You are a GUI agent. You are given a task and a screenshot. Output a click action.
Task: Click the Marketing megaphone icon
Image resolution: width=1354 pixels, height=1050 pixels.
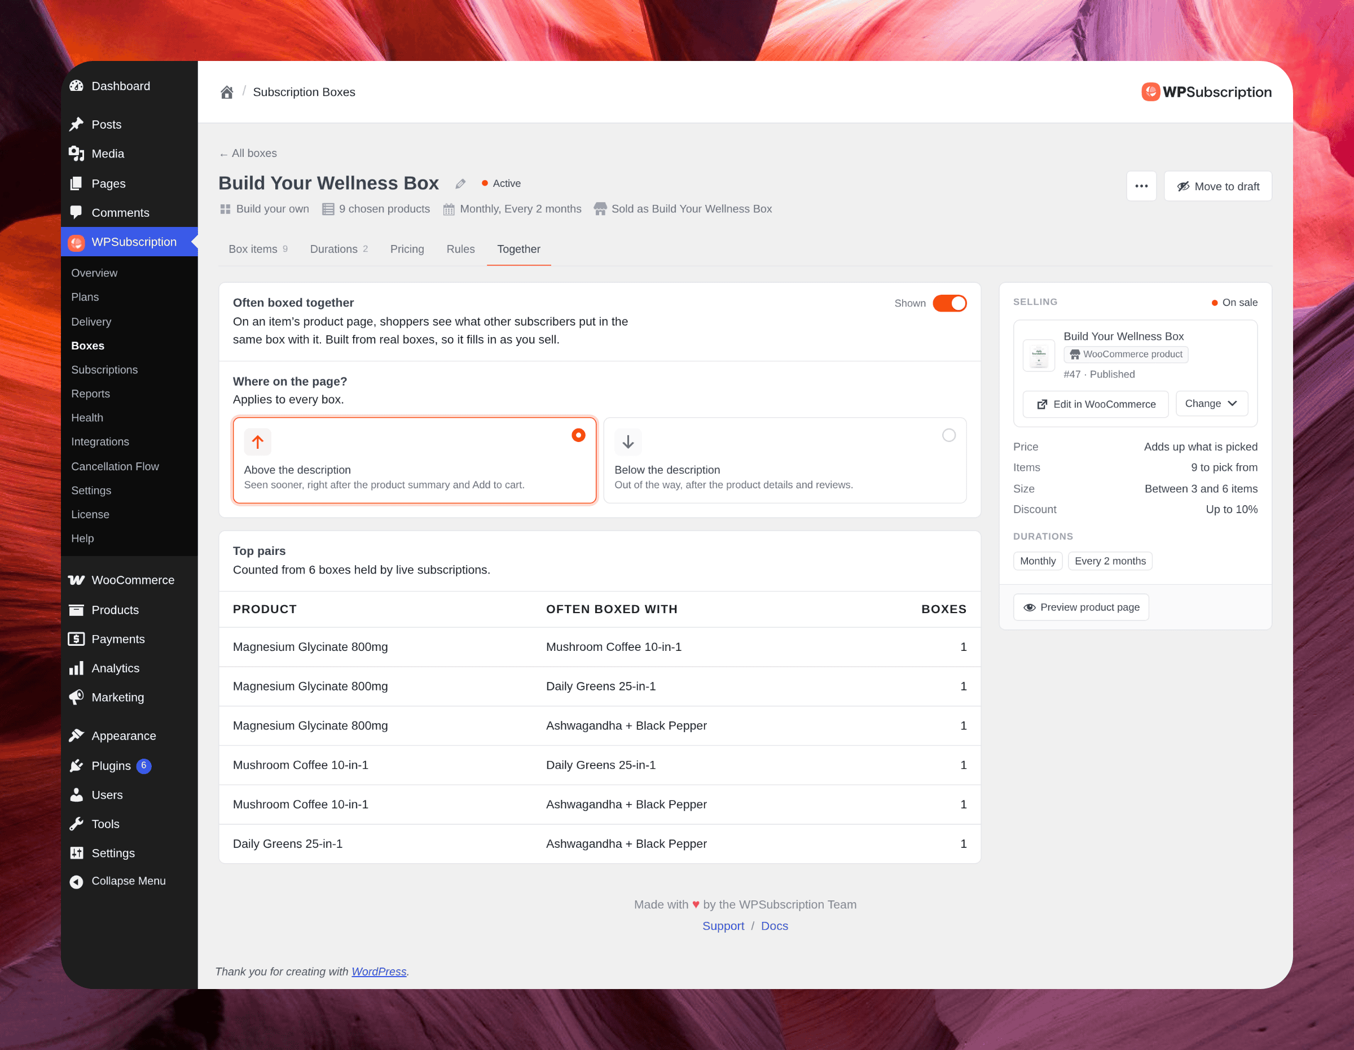pyautogui.click(x=76, y=697)
